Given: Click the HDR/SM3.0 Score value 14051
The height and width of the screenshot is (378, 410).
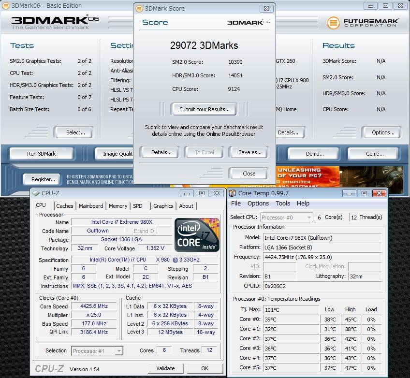Looking at the screenshot, I should tap(235, 75).
